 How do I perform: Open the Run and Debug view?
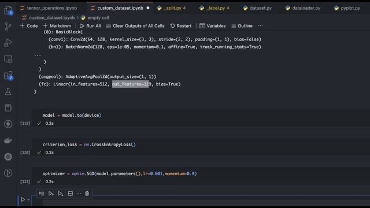click(8, 43)
